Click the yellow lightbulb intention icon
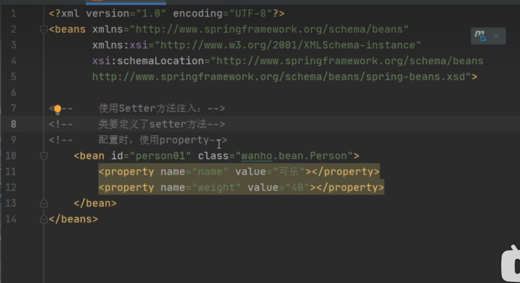 (57, 109)
